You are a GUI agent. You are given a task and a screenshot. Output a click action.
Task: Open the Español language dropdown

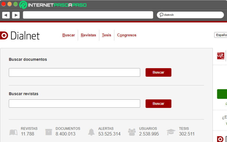click(220, 35)
